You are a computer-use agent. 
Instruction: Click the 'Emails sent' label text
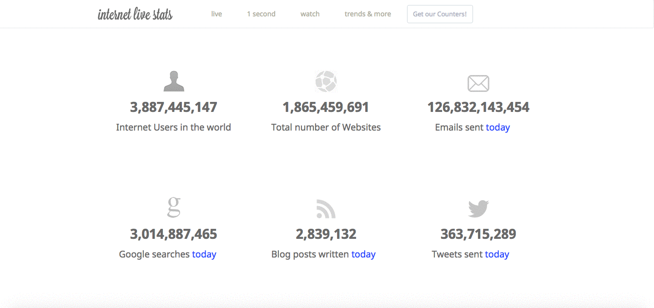(459, 127)
